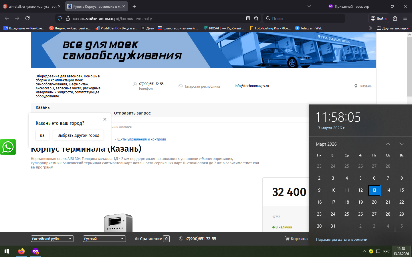Open the Telegram Web bookmark
The height and width of the screenshot is (257, 412).
tap(308, 28)
